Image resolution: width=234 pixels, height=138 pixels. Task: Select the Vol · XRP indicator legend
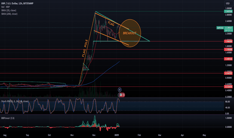(x=6, y=7)
